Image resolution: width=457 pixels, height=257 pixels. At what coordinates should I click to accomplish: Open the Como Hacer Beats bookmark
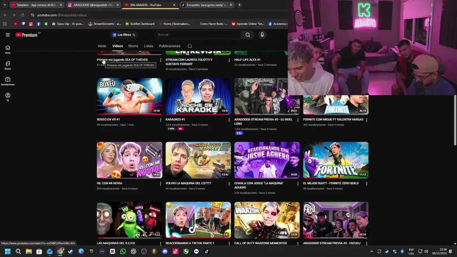[211, 24]
